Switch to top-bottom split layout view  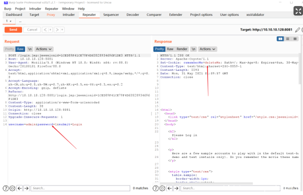[288, 39]
